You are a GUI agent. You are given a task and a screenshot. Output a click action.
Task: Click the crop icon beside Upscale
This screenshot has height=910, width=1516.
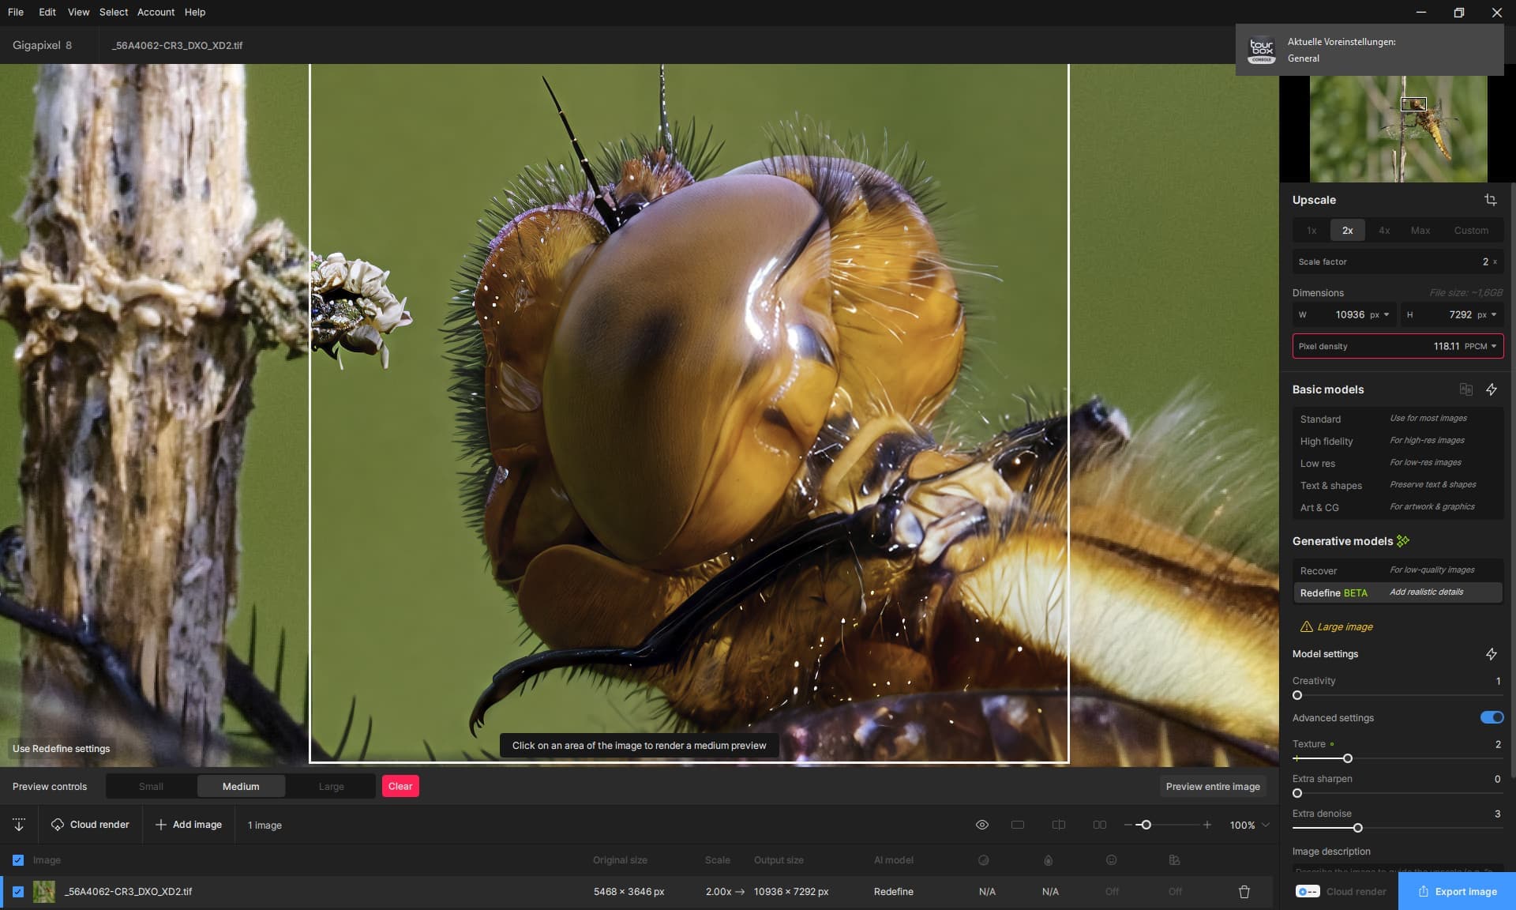tap(1490, 200)
